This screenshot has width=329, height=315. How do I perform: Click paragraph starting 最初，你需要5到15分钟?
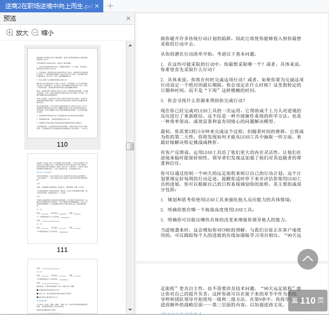[232, 137]
